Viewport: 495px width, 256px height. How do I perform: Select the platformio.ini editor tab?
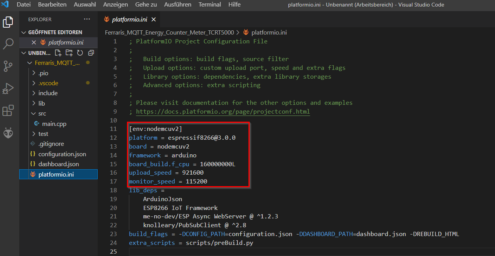[x=130, y=20]
